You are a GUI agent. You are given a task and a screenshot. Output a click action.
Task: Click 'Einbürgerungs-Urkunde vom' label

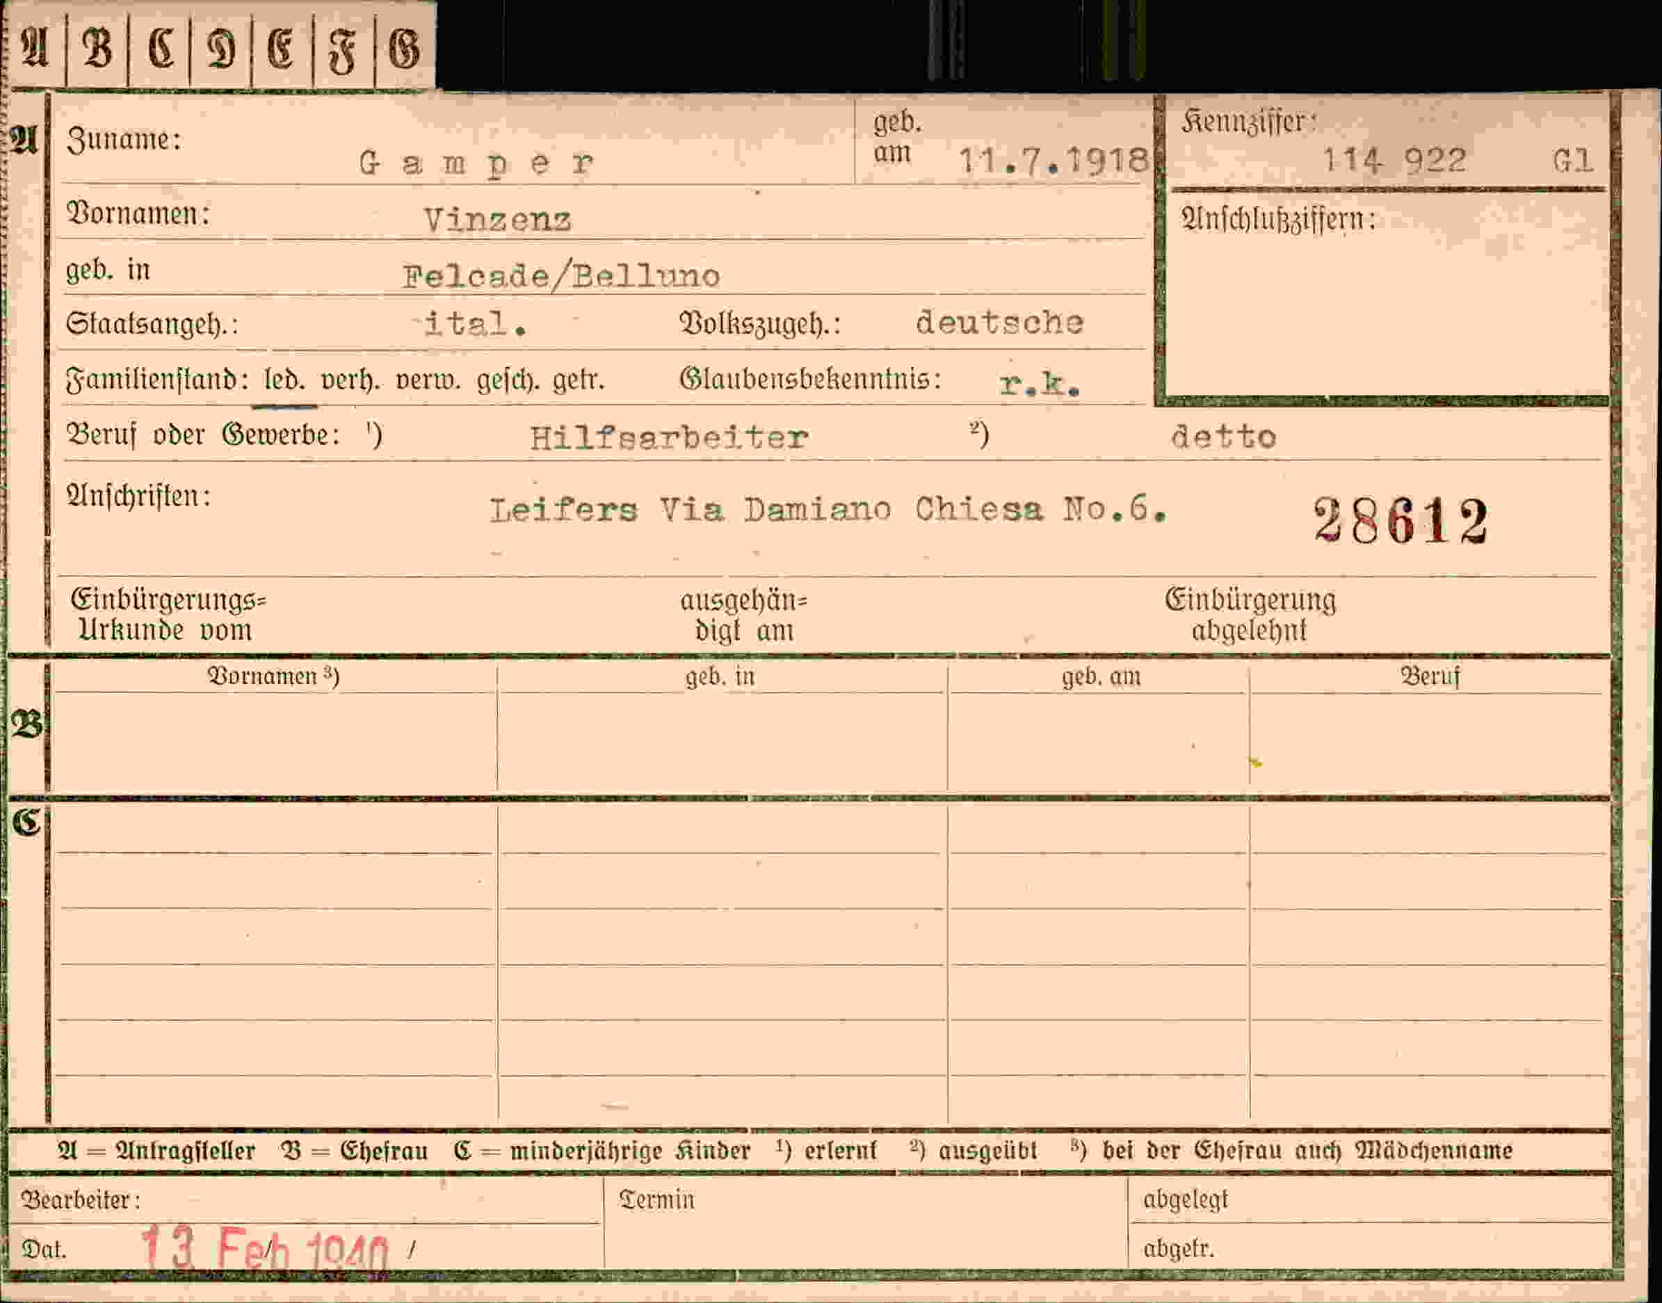tap(169, 615)
